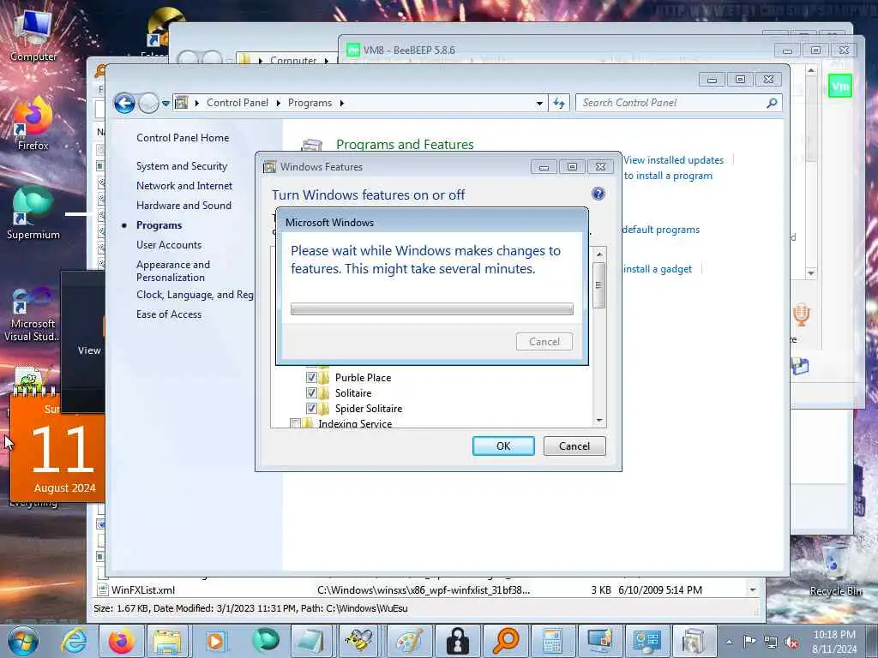Click the progress bar in wait dialog
The height and width of the screenshot is (658, 878).
pos(432,308)
